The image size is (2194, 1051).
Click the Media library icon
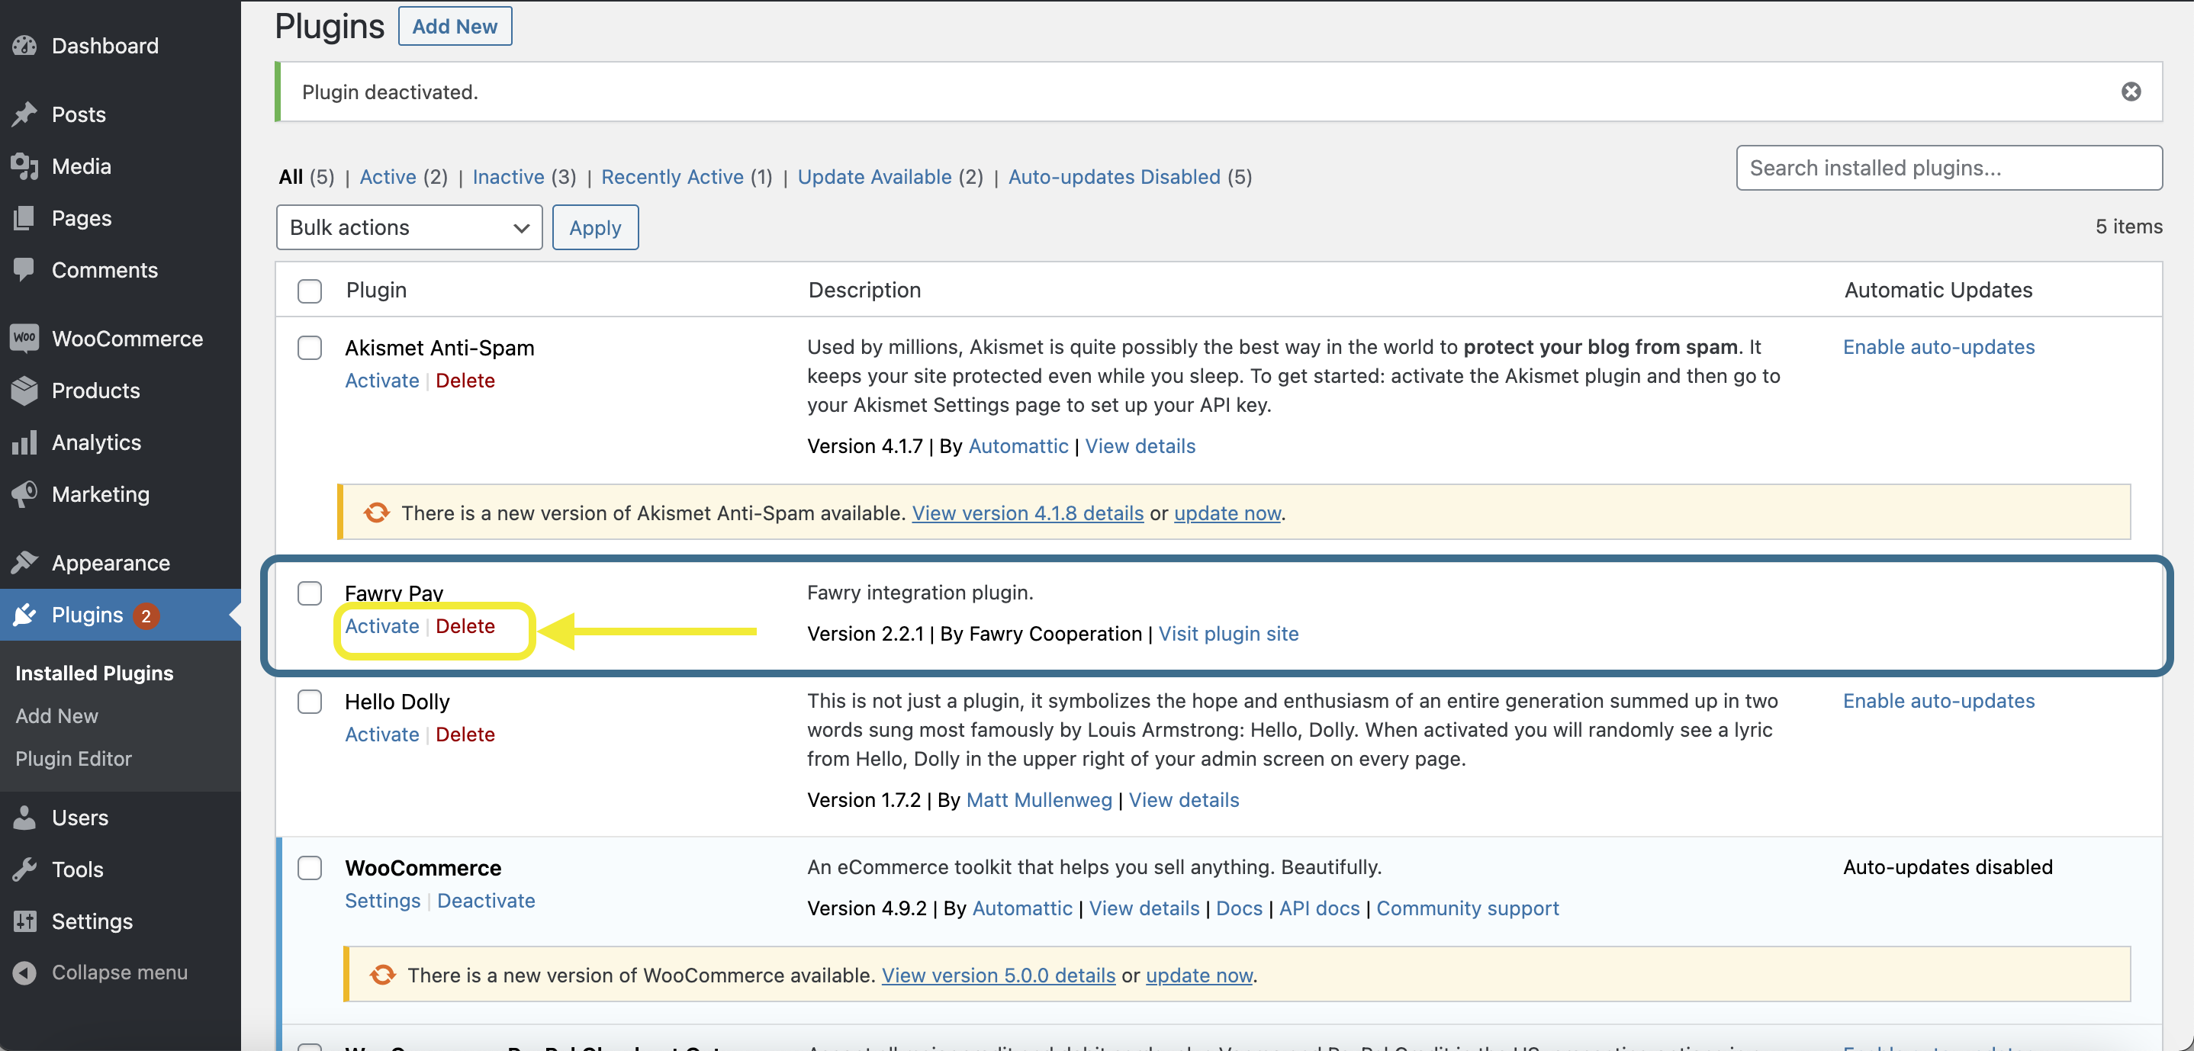pyautogui.click(x=24, y=166)
